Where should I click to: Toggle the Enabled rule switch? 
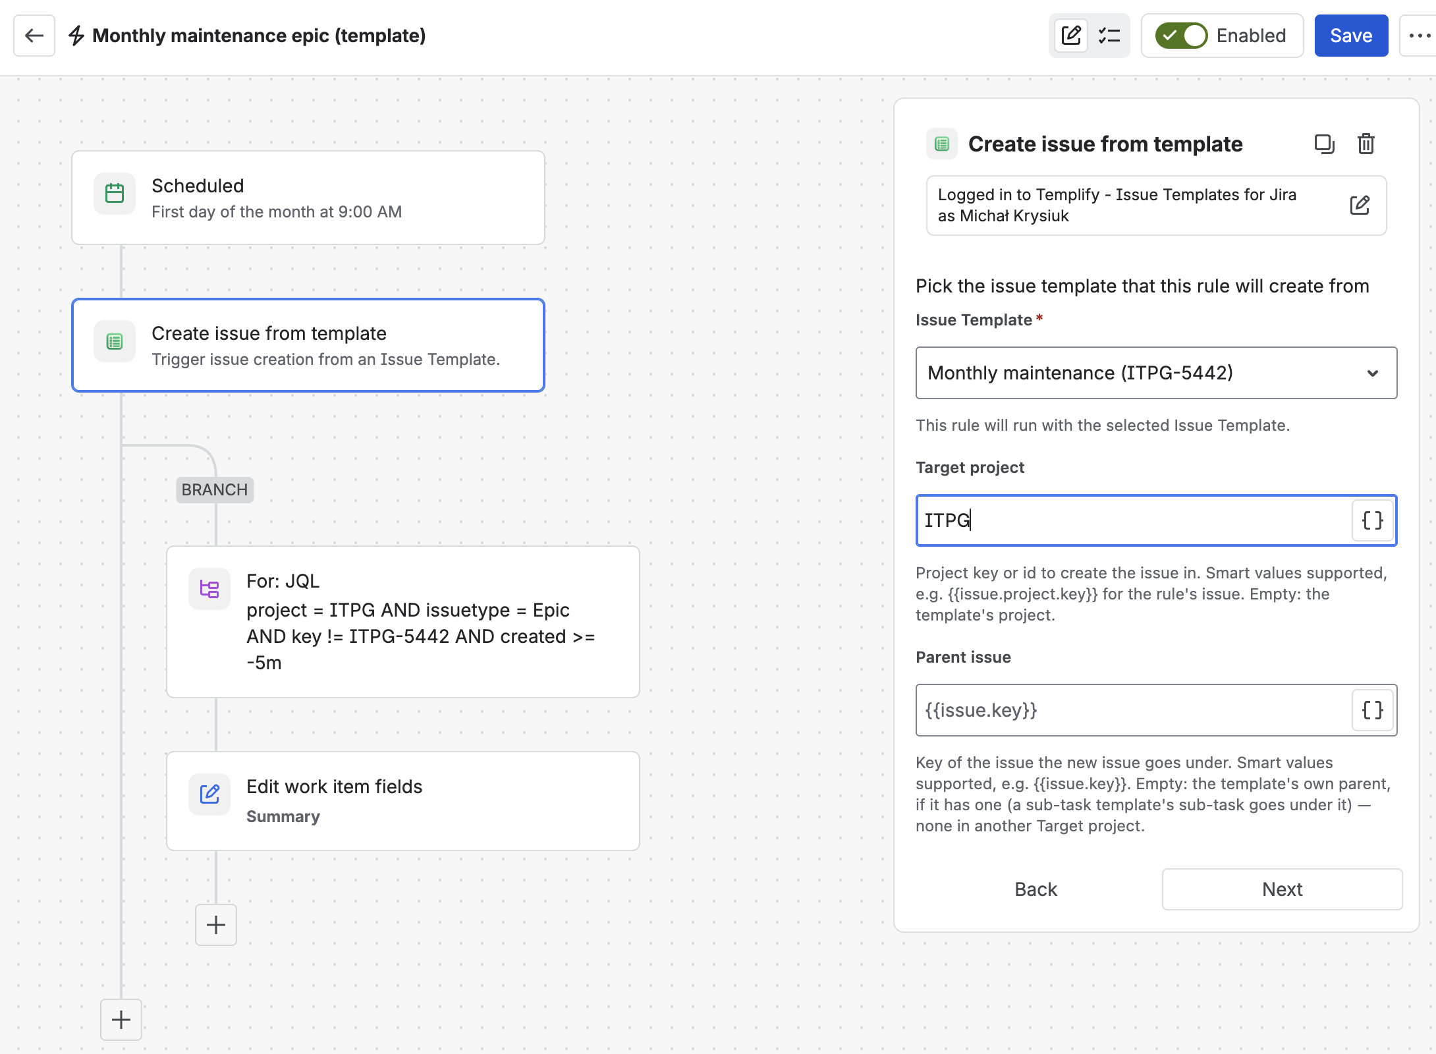click(1181, 36)
